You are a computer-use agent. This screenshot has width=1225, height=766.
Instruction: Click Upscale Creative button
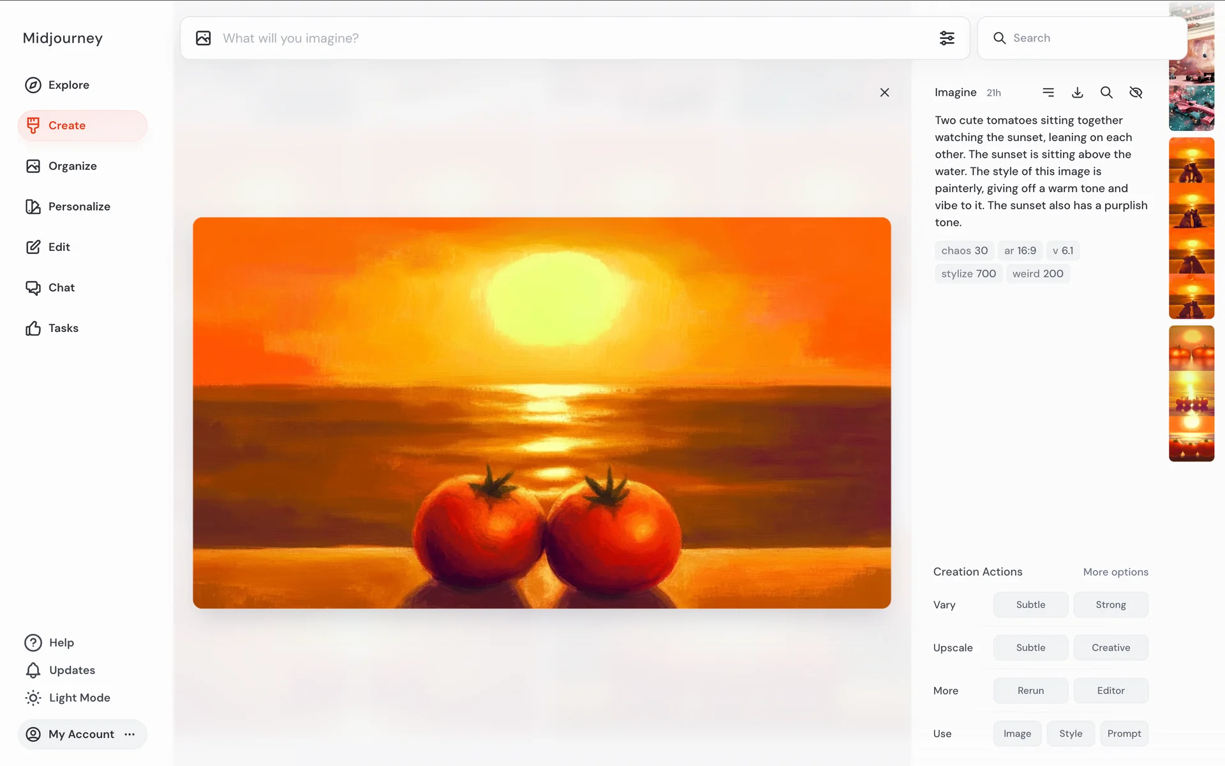(x=1110, y=647)
